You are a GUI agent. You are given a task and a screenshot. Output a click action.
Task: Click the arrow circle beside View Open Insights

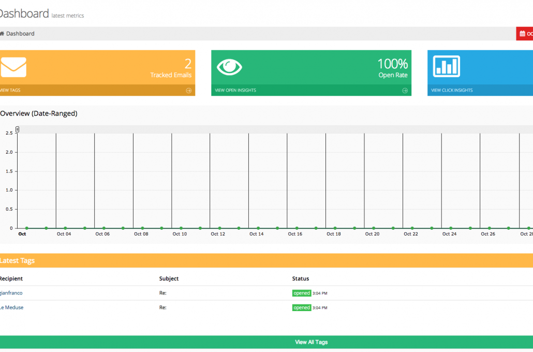click(x=405, y=91)
